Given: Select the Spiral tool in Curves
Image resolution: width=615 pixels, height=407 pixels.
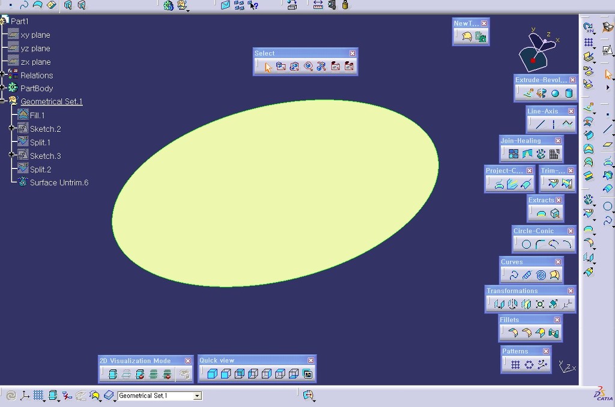Looking at the screenshot, I should point(541,275).
